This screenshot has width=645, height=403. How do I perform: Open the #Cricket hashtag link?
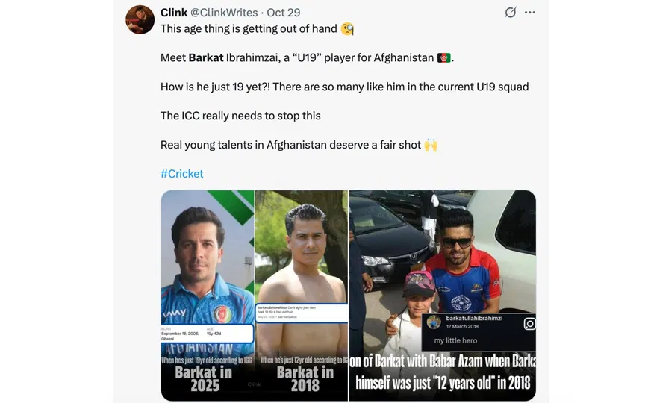pos(182,174)
